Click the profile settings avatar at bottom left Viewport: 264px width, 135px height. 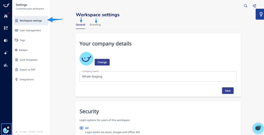pyautogui.click(x=6, y=129)
